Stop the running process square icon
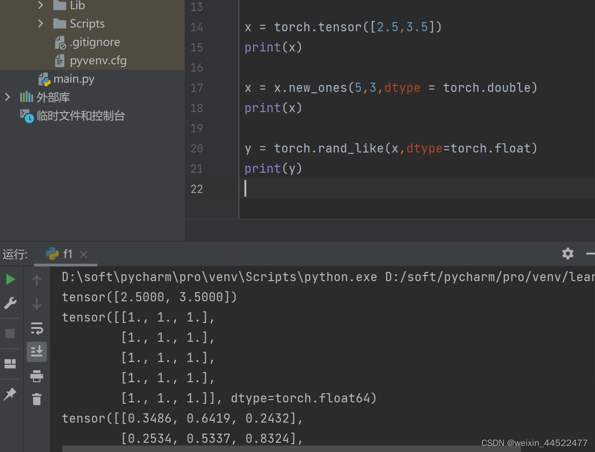Screen dimensions: 595x452 (10, 333)
